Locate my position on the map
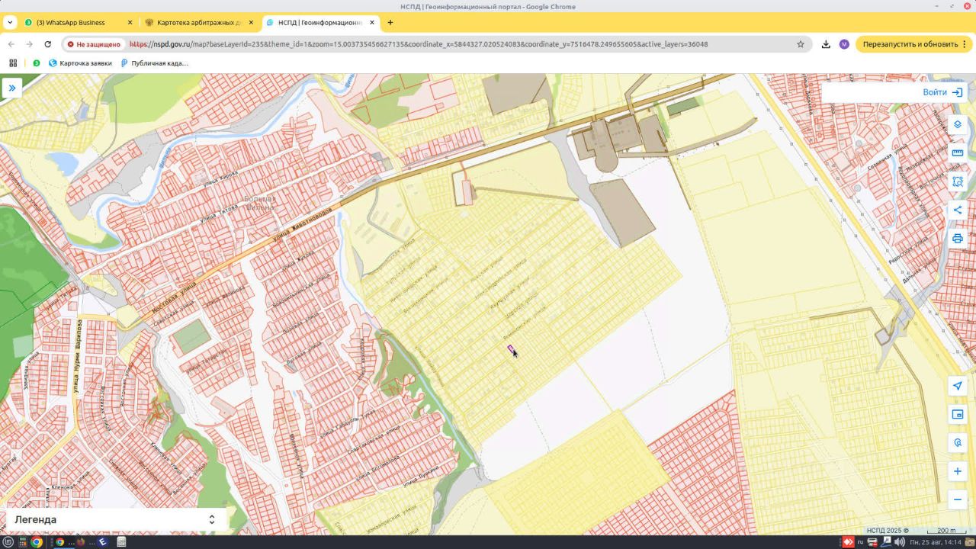 tap(958, 386)
